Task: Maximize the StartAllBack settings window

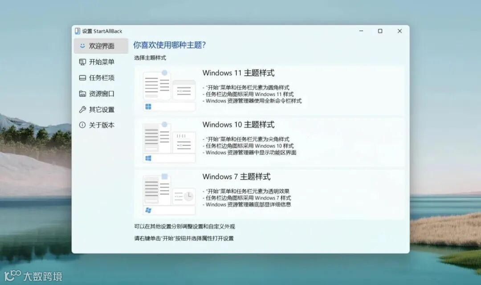Action: (380, 31)
